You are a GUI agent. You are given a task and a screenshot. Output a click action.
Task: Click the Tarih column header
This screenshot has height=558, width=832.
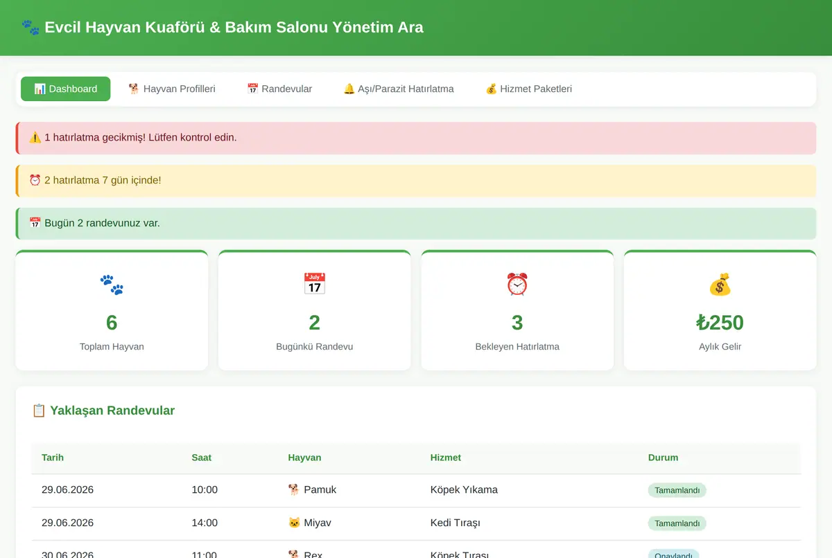pyautogui.click(x=53, y=458)
